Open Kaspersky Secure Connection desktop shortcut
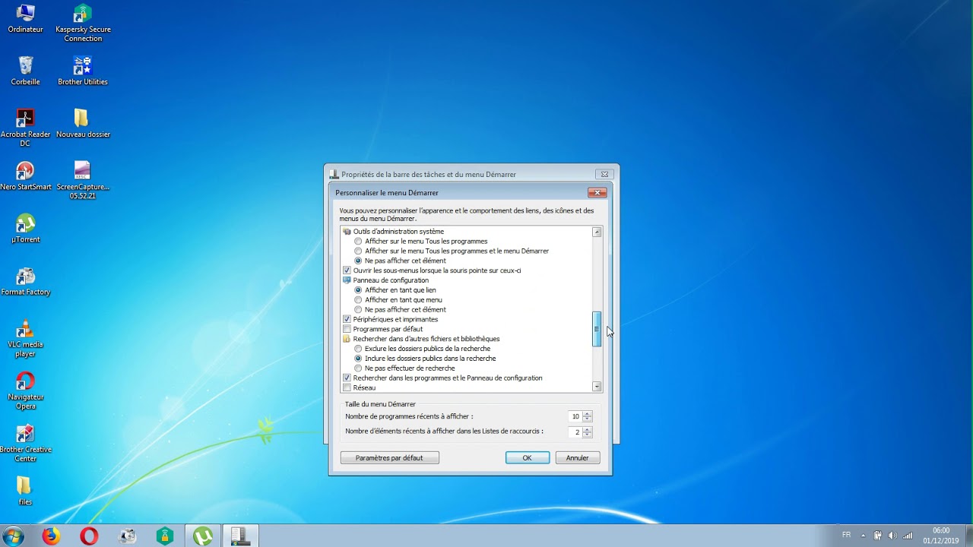Image resolution: width=973 pixels, height=547 pixels. click(83, 24)
